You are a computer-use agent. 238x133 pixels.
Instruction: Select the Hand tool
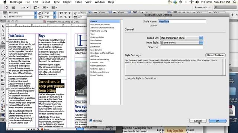(3, 97)
